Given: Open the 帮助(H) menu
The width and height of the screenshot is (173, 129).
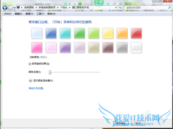Looking at the screenshot, I should [x=52, y=14].
